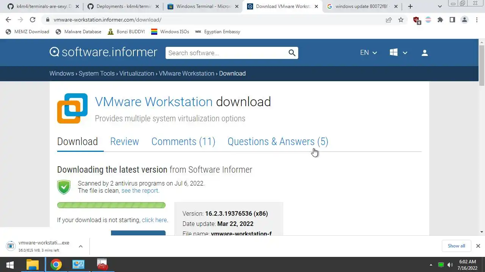The width and height of the screenshot is (485, 272).
Task: Click the taskbar volume speaker icon
Action: tap(450, 265)
